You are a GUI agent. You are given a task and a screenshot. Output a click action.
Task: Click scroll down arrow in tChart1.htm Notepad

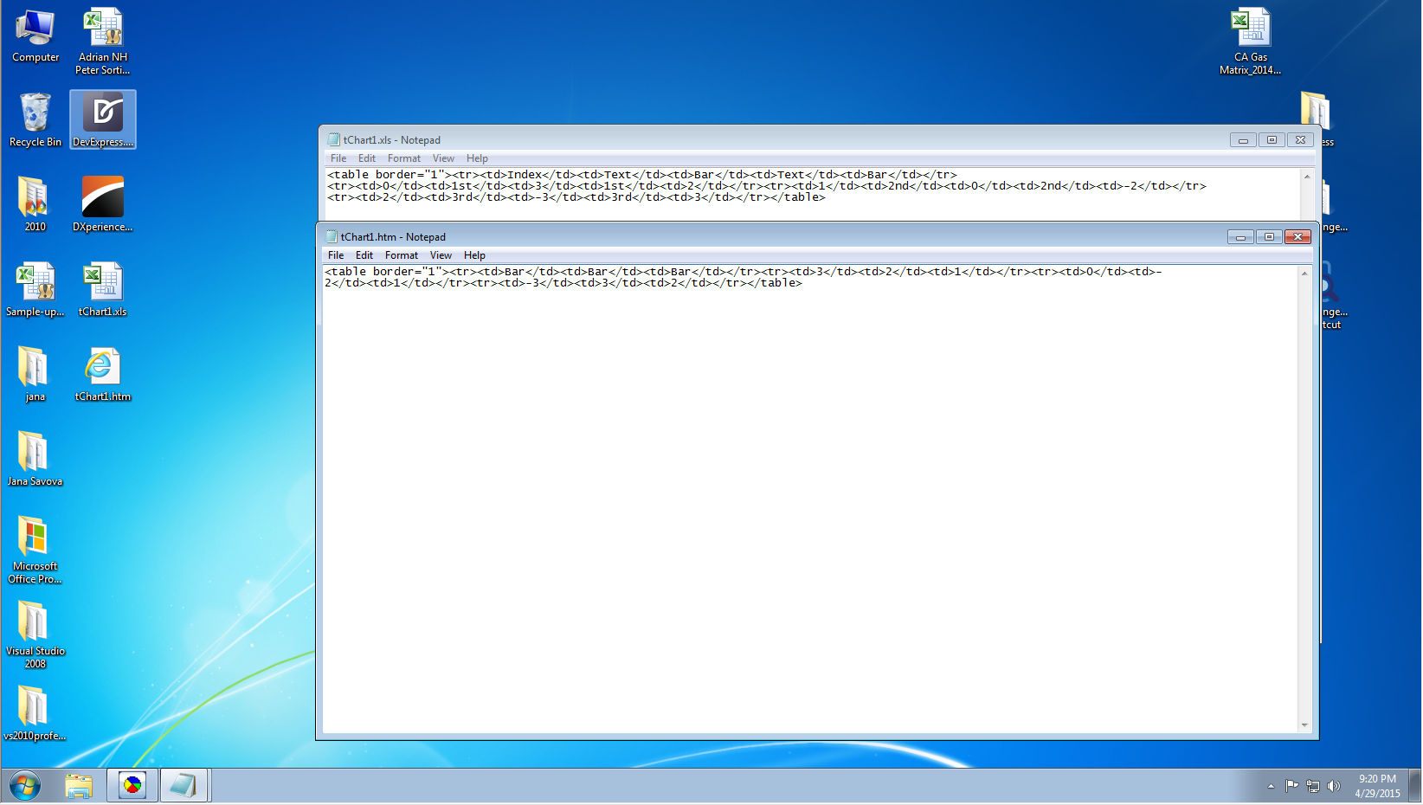(x=1304, y=725)
